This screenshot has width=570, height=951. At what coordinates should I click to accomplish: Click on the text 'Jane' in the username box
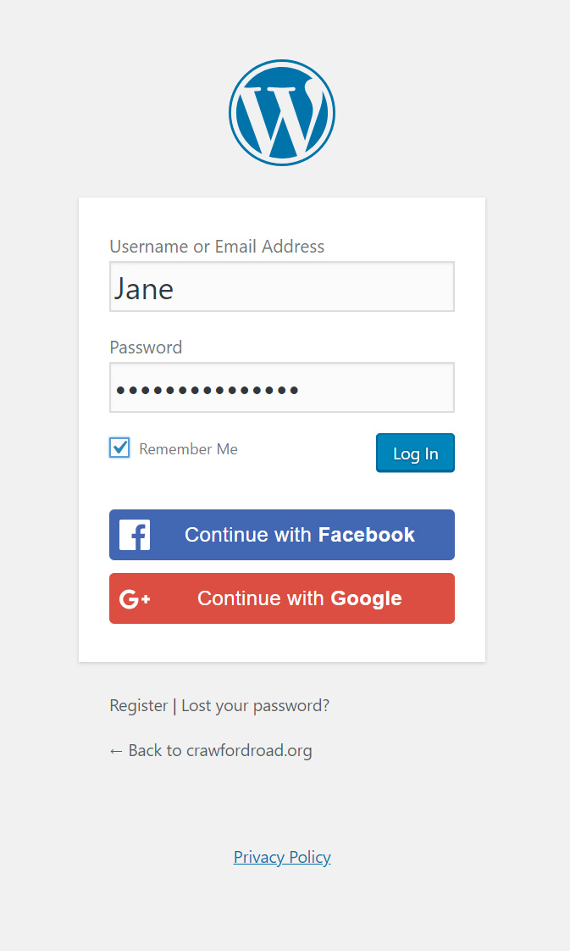tap(144, 289)
